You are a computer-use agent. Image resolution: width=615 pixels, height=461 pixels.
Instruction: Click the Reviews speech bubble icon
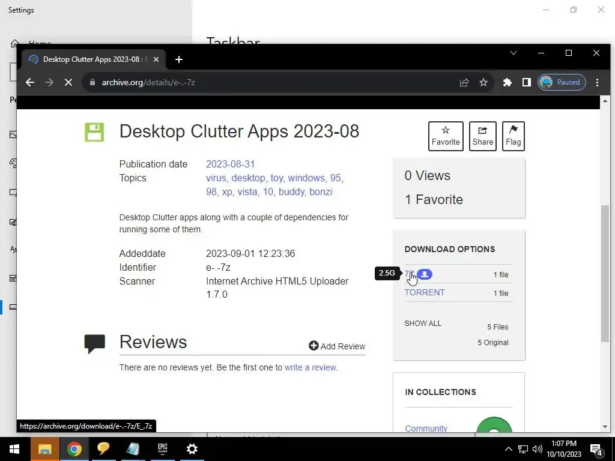(94, 343)
